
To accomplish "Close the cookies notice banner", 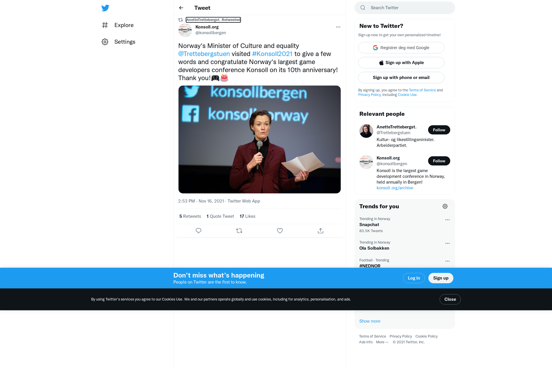I will 450,299.
